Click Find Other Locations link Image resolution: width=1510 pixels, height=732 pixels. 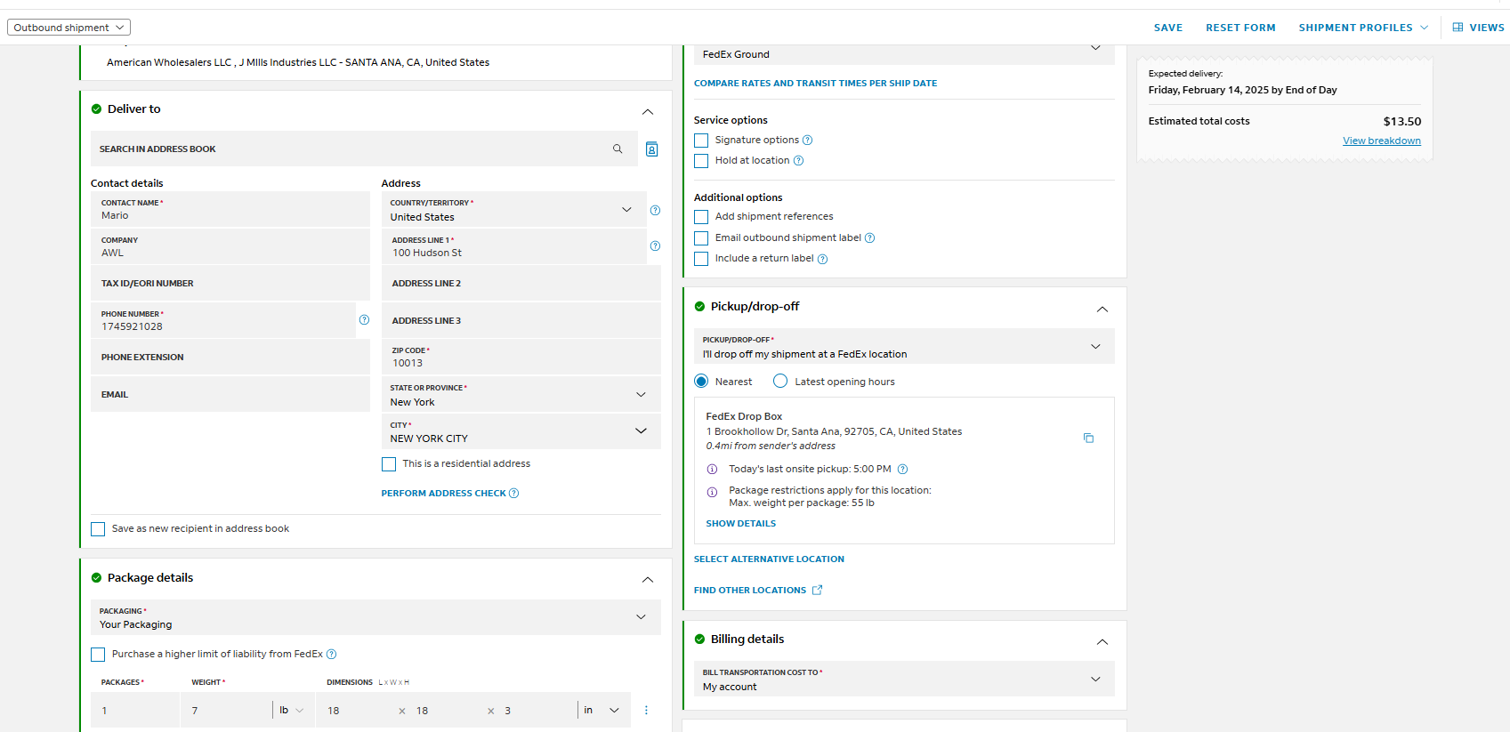[750, 591]
